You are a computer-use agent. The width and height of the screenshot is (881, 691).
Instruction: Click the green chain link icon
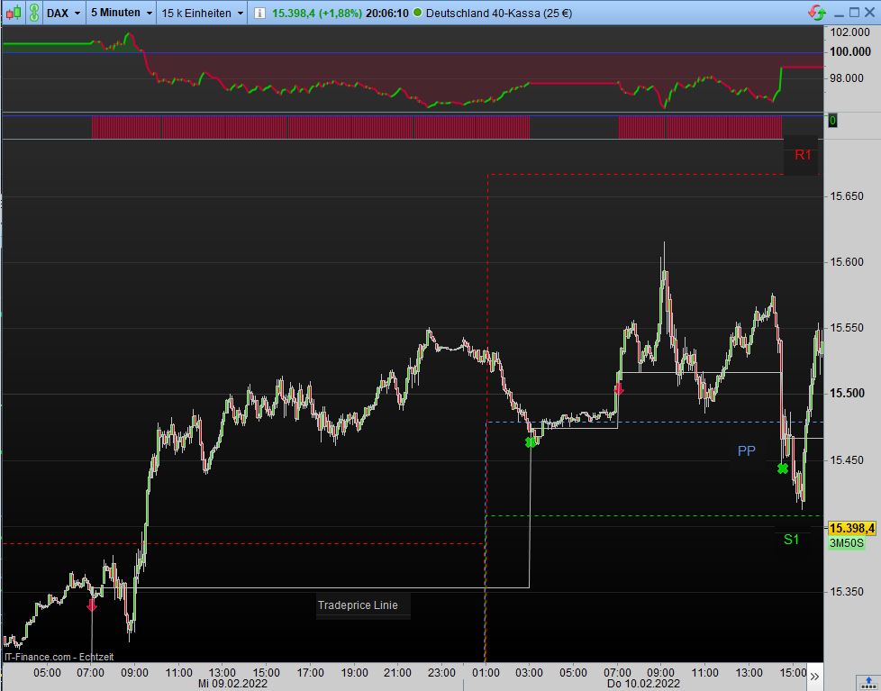click(34, 13)
